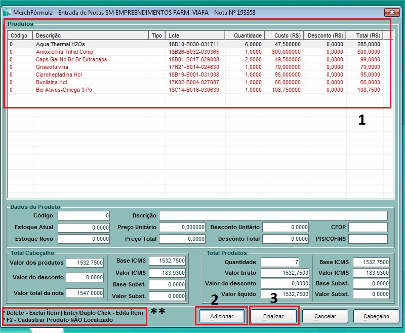This screenshot has height=333, width=405.
Task: Click the Adicionar button
Action: tap(222, 316)
